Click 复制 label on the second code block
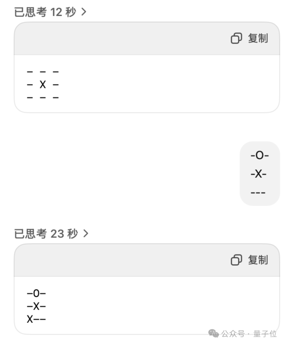This screenshot has width=286, height=345. [x=258, y=260]
